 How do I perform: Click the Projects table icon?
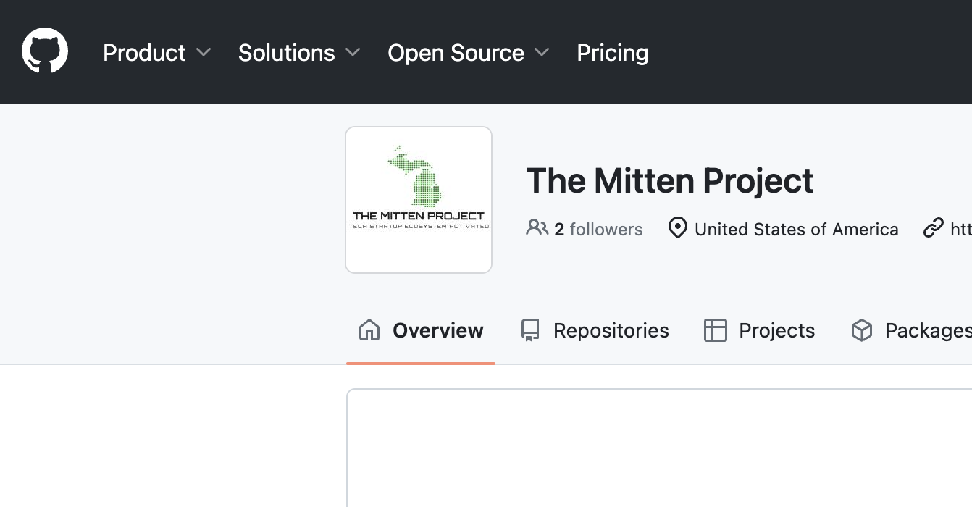click(x=716, y=330)
